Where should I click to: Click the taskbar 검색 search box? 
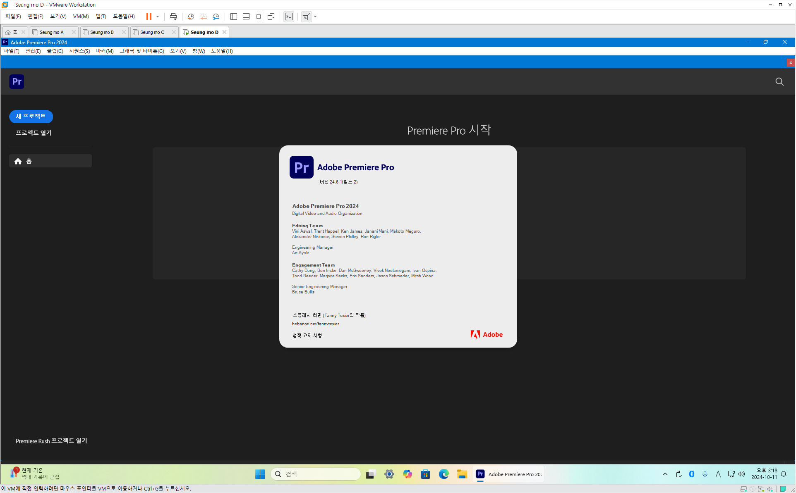pyautogui.click(x=315, y=474)
